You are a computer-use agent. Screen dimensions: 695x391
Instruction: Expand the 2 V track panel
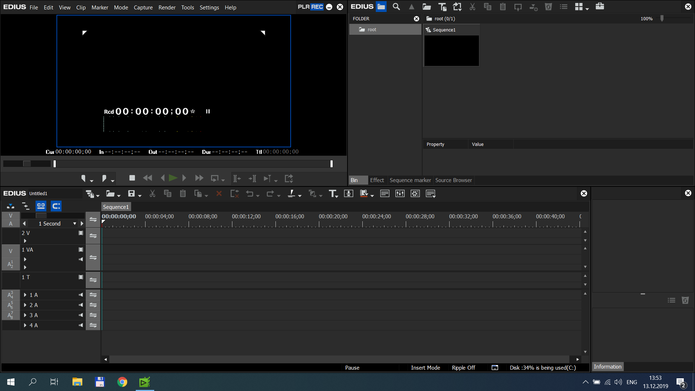[x=25, y=241]
